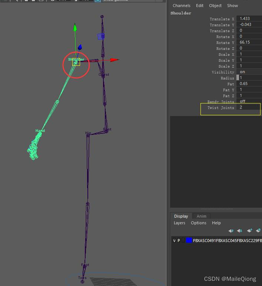
Task: Click the Chest joint label in viewport
Action: [104, 75]
